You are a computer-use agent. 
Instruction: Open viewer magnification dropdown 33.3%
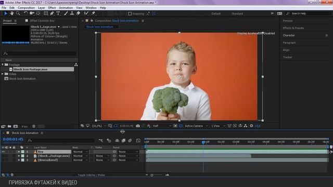pos(99,126)
